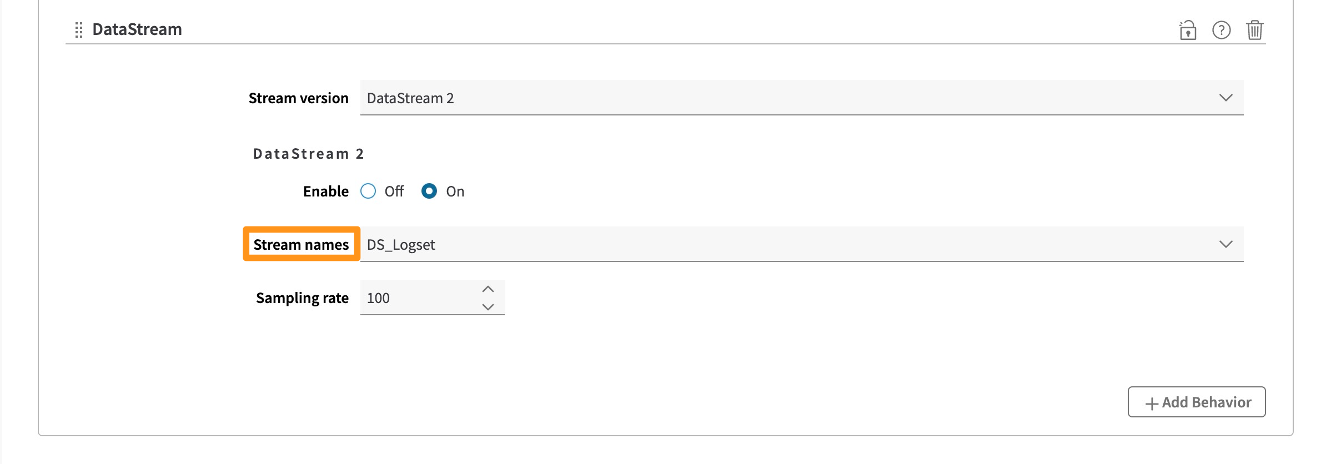Click the Add Behavior button
This screenshot has width=1326, height=464.
coord(1197,402)
